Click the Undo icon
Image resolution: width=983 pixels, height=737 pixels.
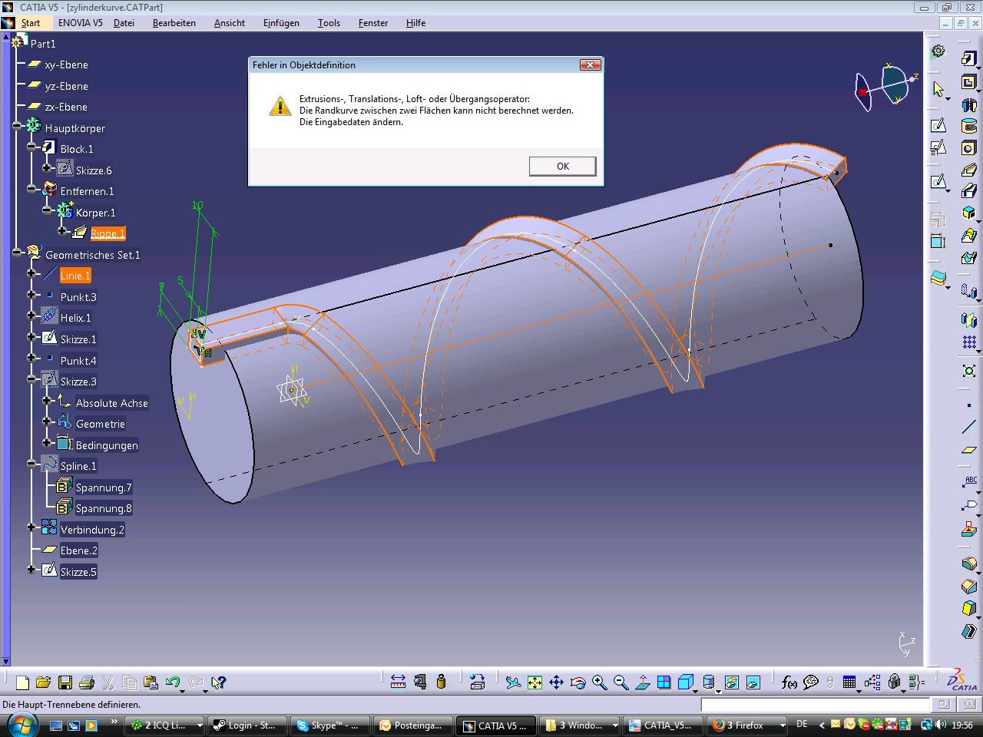coord(172,682)
